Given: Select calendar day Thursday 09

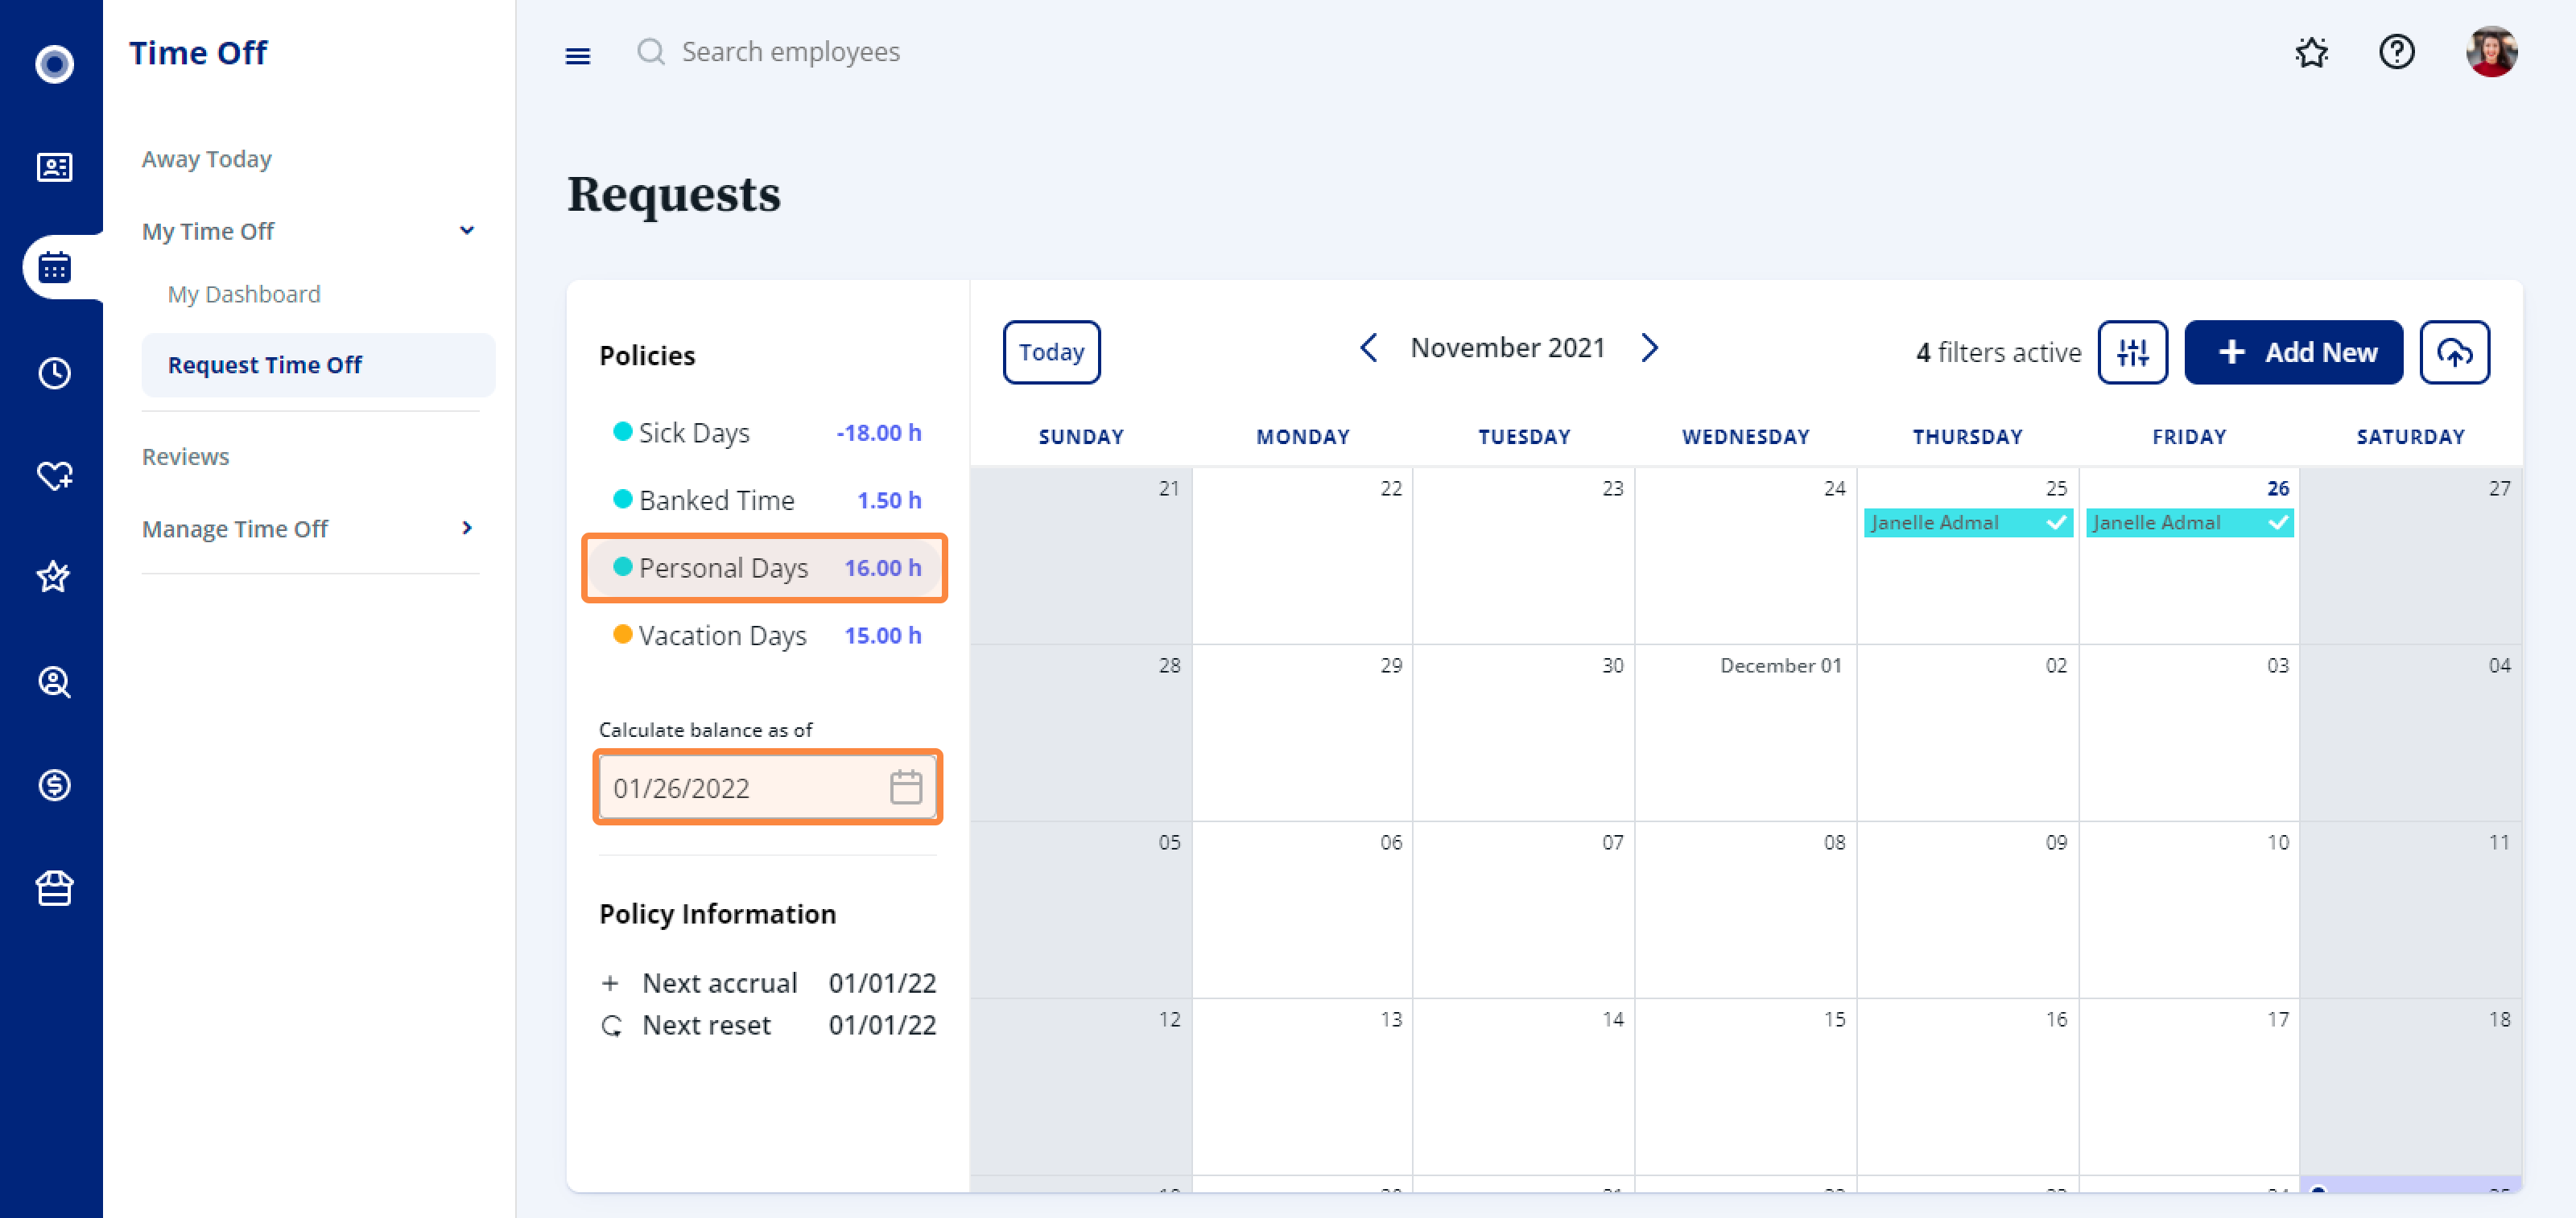Looking at the screenshot, I should coord(1967,909).
